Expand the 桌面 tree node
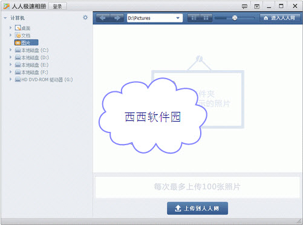303x225 pixels. [x=10, y=28]
